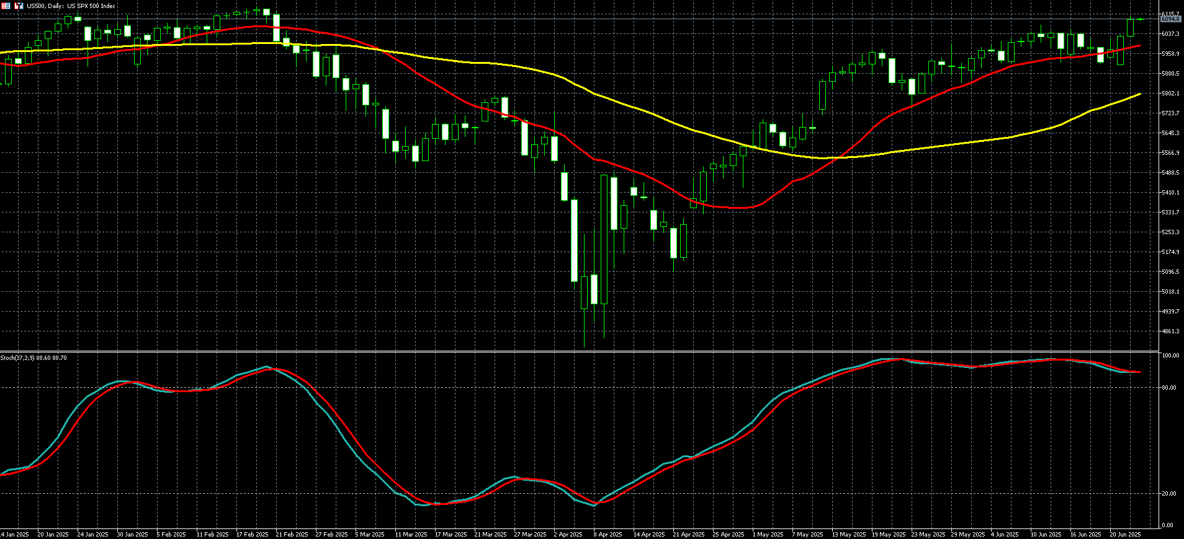Click the 5802.1 price axis label

tap(1170, 94)
